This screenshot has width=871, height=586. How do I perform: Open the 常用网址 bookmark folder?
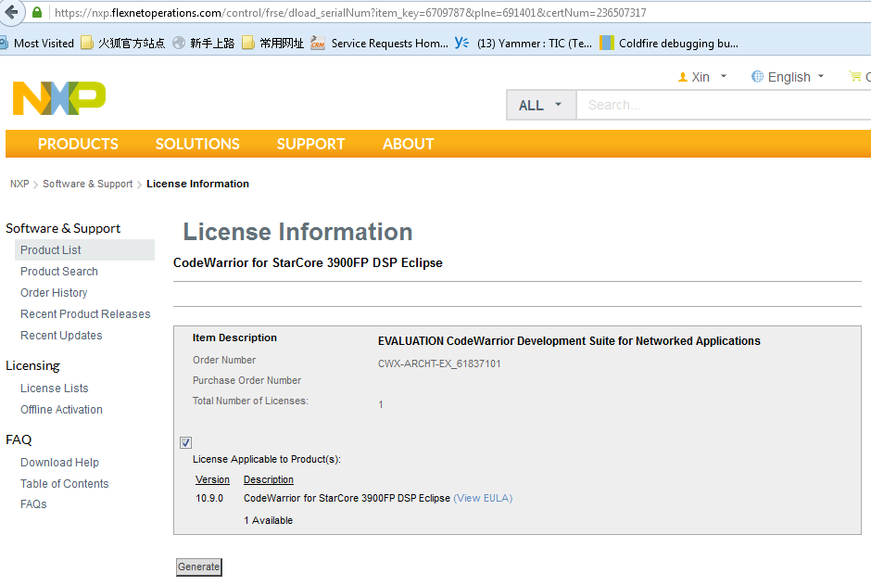point(273,44)
